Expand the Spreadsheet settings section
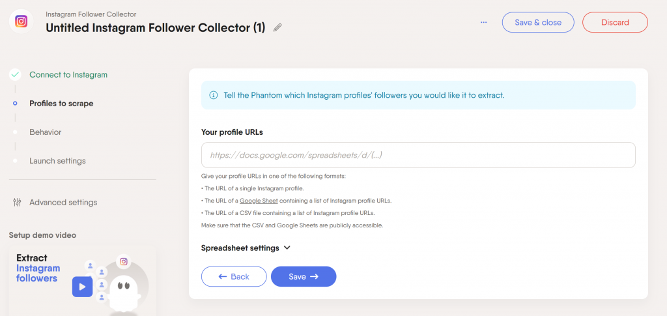667x316 pixels. point(246,248)
